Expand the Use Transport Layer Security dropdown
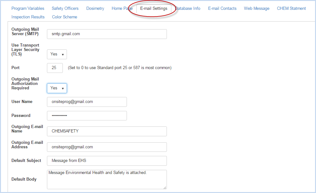The image size is (316, 193). (x=57, y=54)
